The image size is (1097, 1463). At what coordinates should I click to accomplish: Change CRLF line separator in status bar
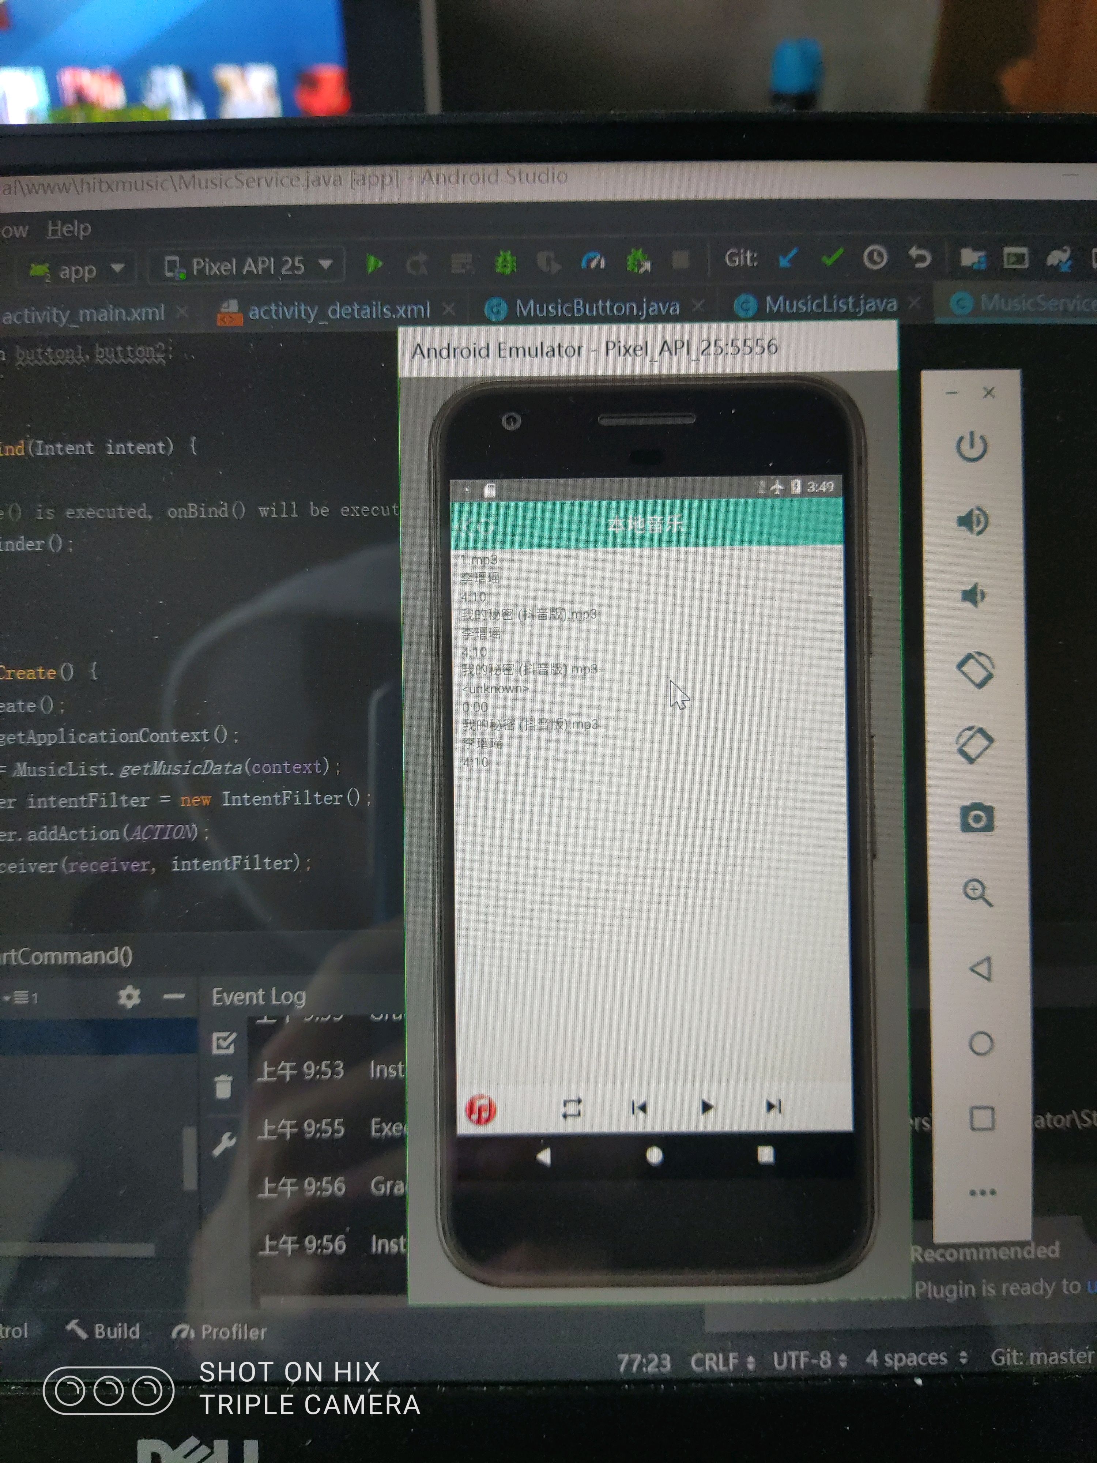(722, 1361)
